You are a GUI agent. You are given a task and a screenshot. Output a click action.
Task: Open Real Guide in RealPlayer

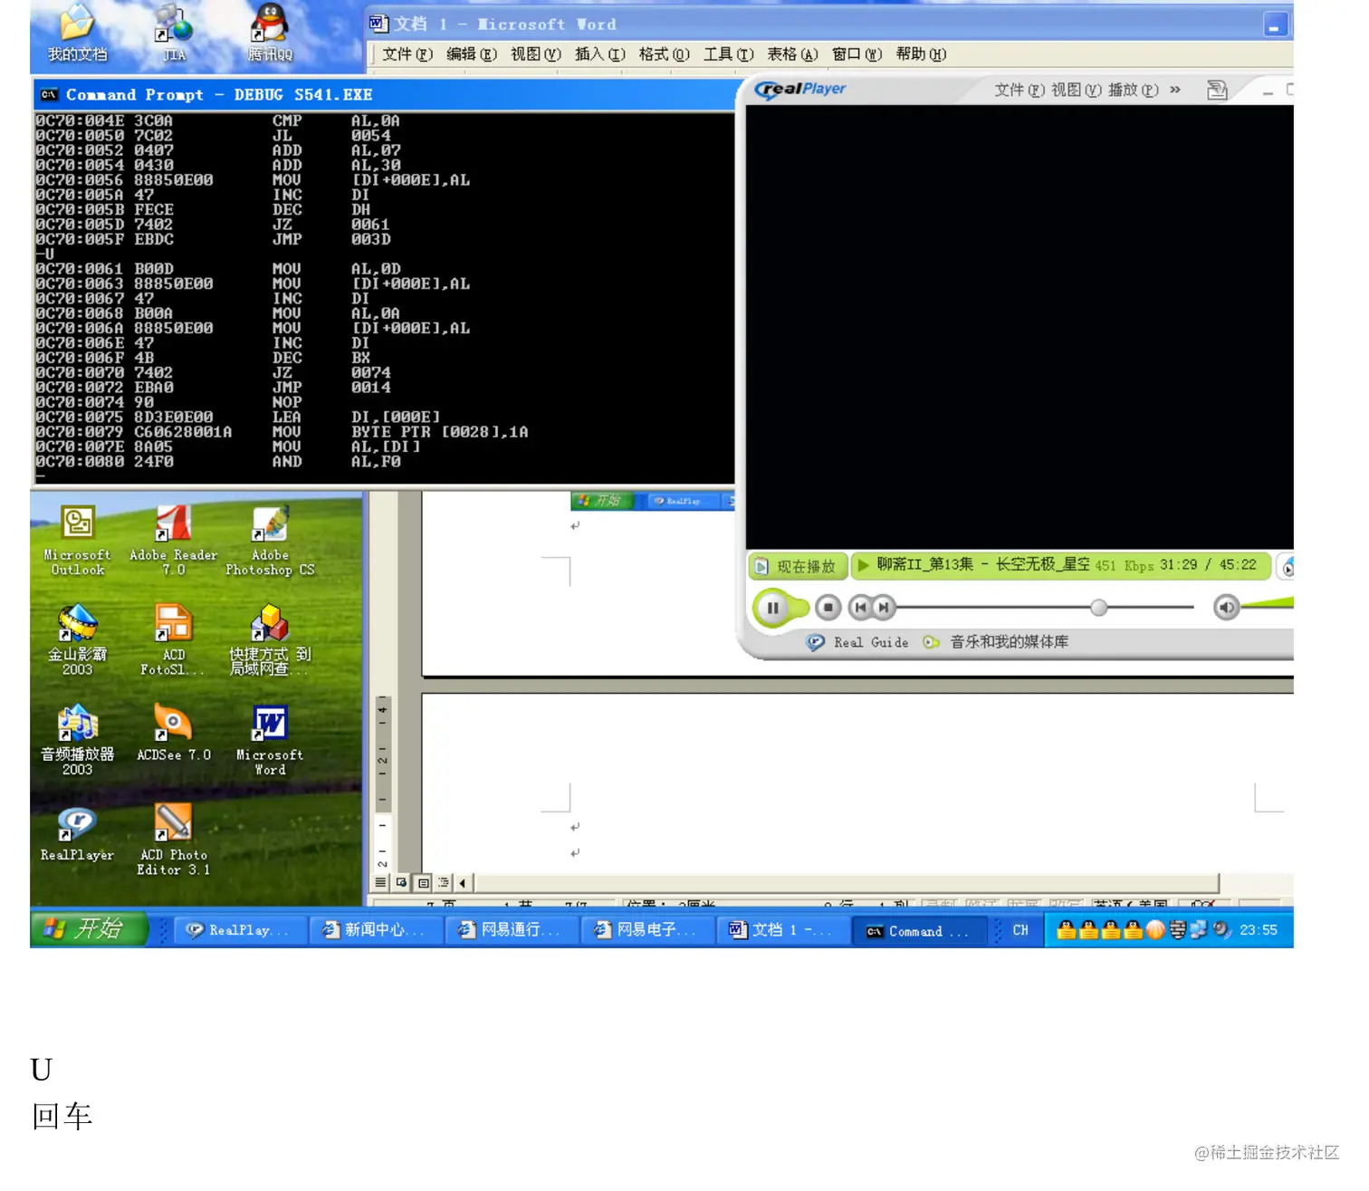click(x=858, y=642)
